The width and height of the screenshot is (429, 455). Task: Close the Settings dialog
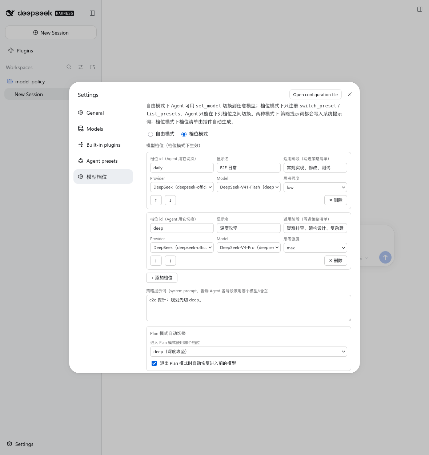pyautogui.click(x=350, y=94)
